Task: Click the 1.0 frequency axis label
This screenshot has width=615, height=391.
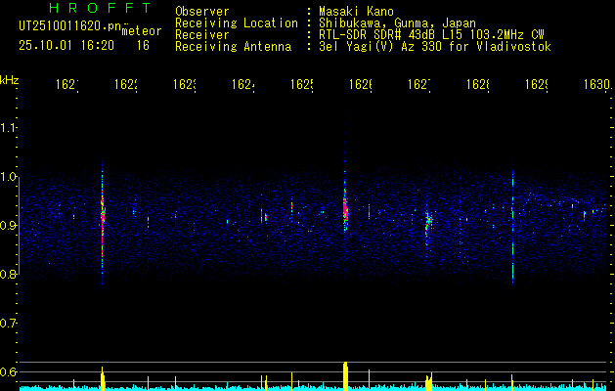Action: coord(8,177)
